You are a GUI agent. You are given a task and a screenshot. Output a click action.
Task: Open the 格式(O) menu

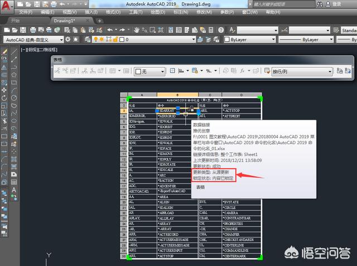[113, 12]
